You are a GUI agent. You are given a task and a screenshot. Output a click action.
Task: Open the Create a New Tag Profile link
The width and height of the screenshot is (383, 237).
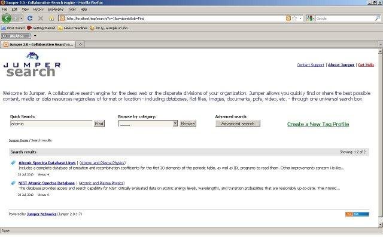(318, 124)
